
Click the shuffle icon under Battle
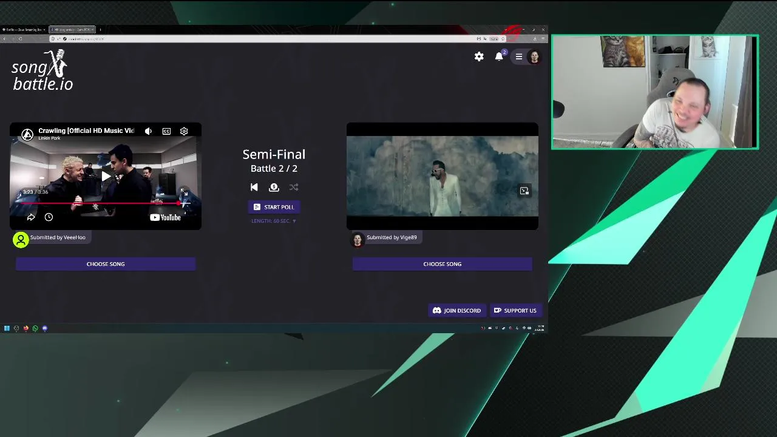click(x=294, y=188)
